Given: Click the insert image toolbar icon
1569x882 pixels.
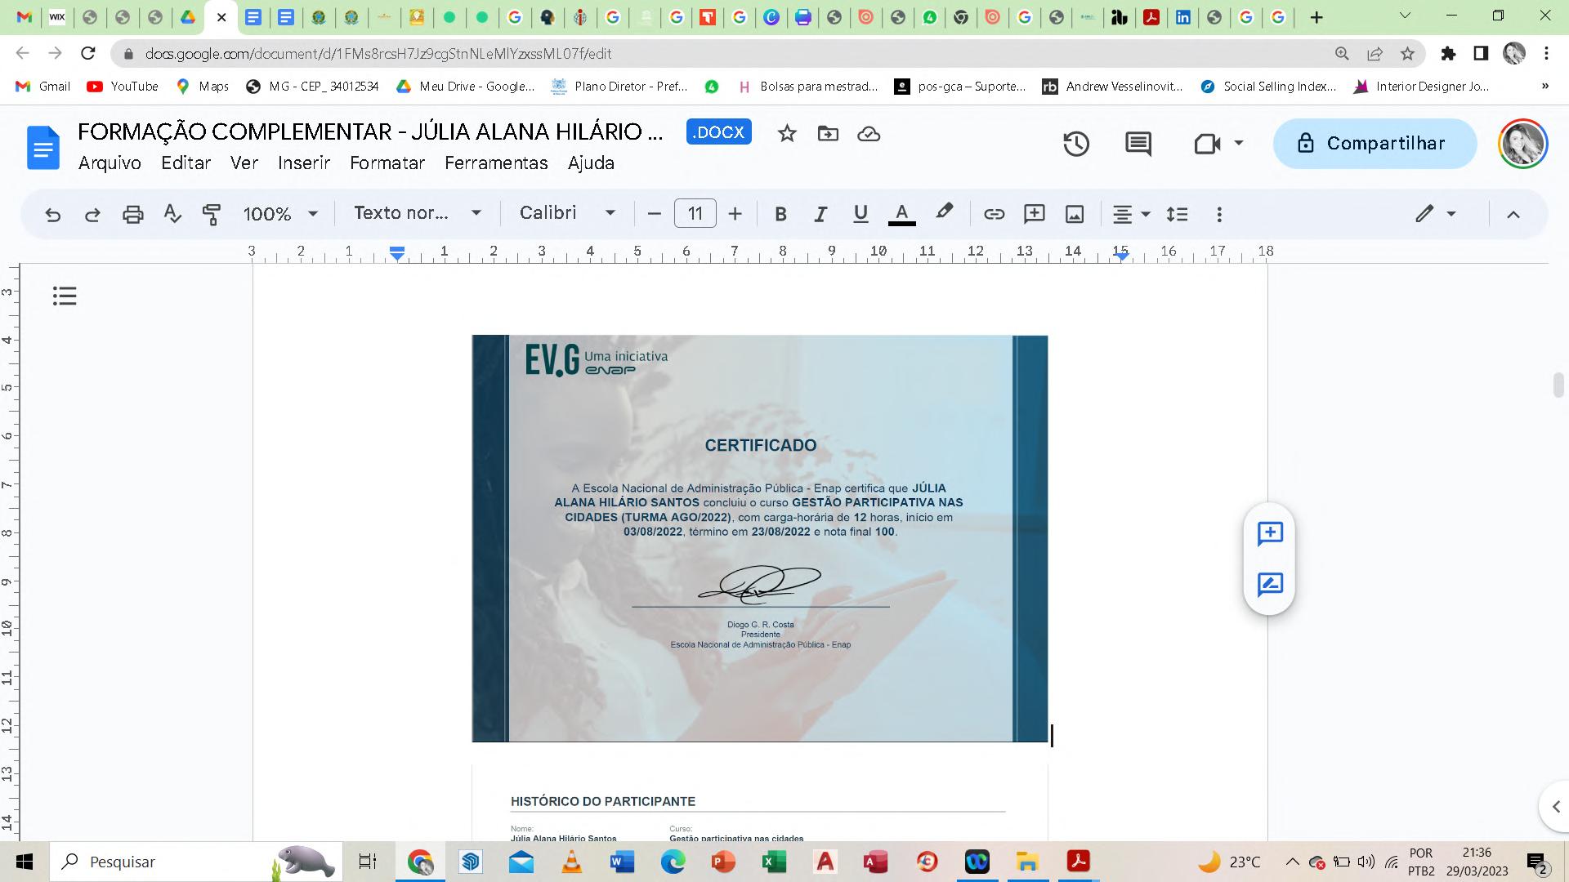Looking at the screenshot, I should pos(1074,214).
